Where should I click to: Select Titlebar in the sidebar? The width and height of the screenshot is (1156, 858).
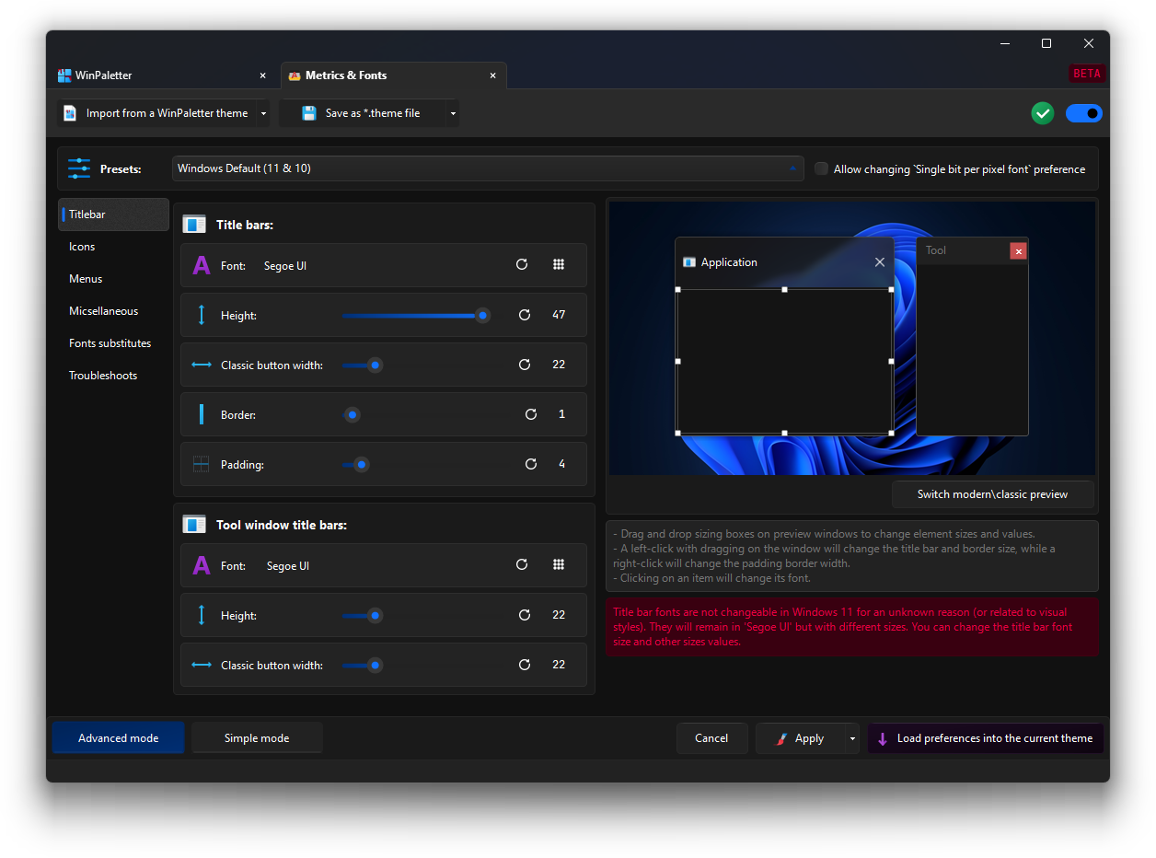click(x=113, y=214)
